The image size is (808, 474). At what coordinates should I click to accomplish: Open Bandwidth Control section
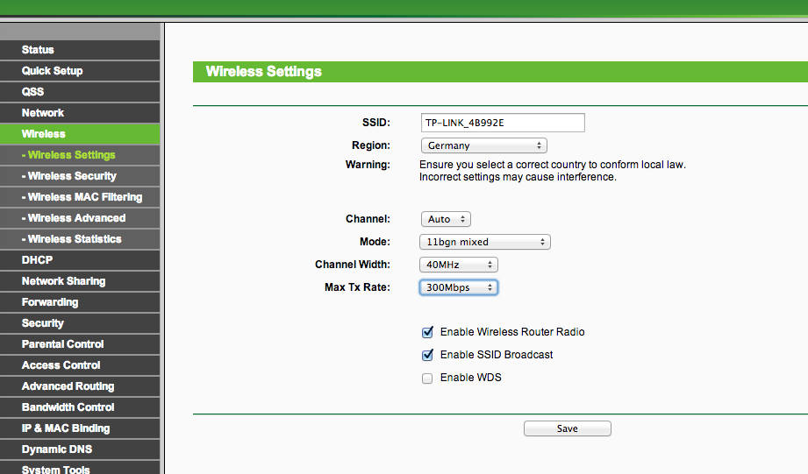(x=80, y=407)
